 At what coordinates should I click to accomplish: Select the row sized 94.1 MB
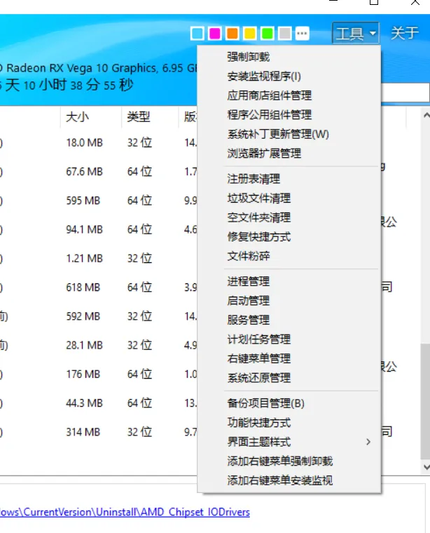[x=99, y=229]
